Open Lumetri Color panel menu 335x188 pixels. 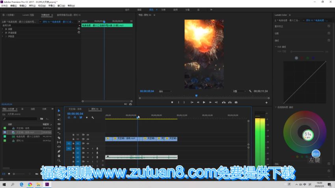(290, 15)
